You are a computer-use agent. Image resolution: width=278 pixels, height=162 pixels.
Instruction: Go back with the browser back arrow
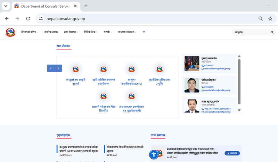pos(7,19)
